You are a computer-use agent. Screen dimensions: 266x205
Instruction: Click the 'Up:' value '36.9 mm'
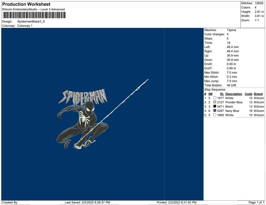point(233,55)
